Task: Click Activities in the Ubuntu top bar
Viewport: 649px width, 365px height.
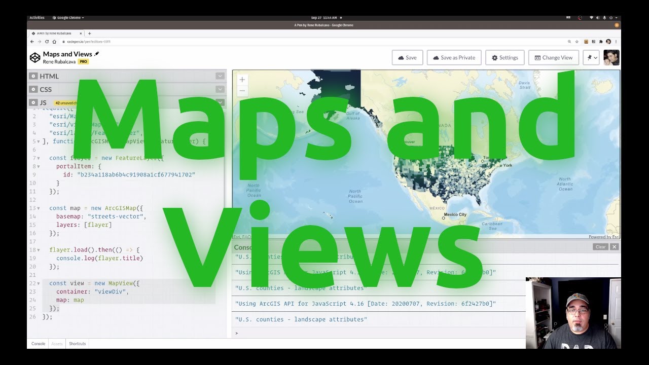Action: click(x=37, y=18)
